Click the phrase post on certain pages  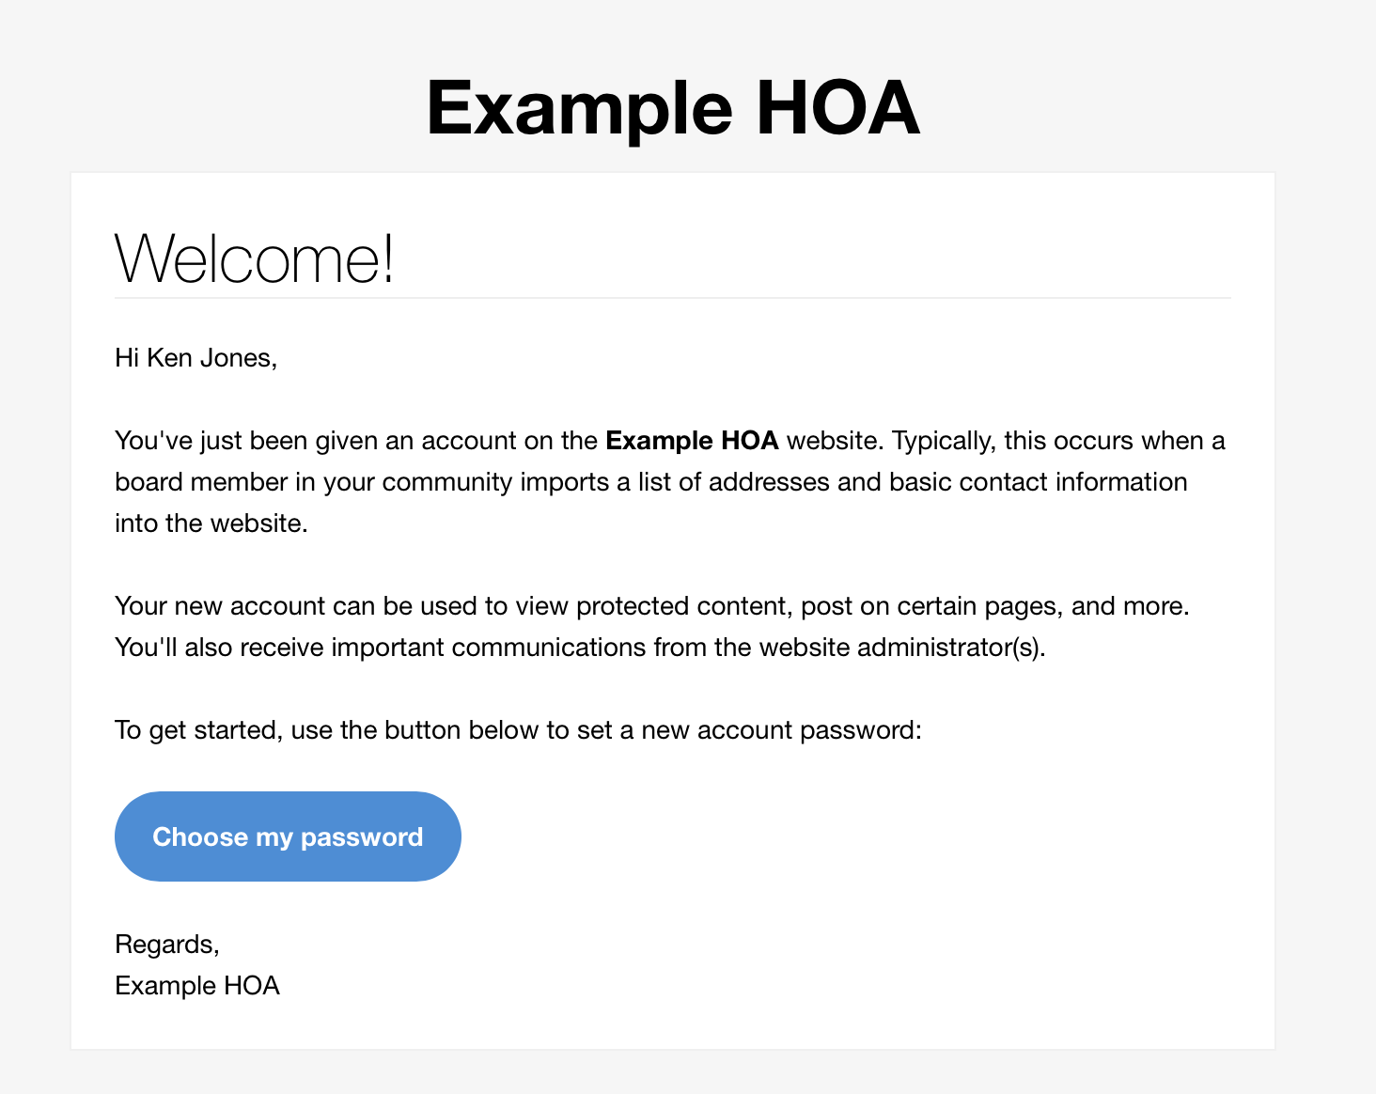pyautogui.click(x=932, y=606)
